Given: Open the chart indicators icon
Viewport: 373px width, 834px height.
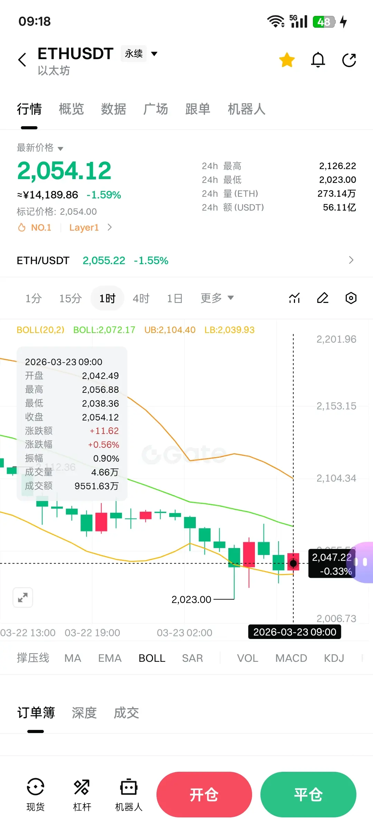Looking at the screenshot, I should tap(294, 298).
